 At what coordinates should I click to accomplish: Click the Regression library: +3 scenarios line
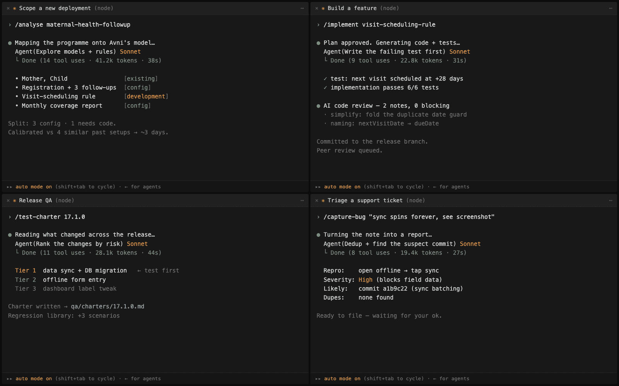pyautogui.click(x=64, y=316)
